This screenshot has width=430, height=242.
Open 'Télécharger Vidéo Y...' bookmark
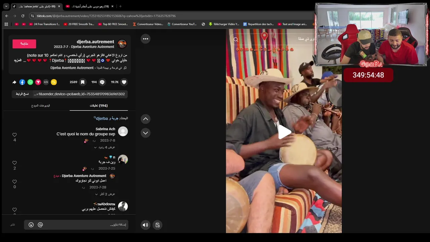click(224, 24)
